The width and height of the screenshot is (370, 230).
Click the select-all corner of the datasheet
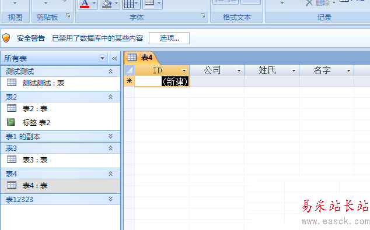tap(130, 70)
